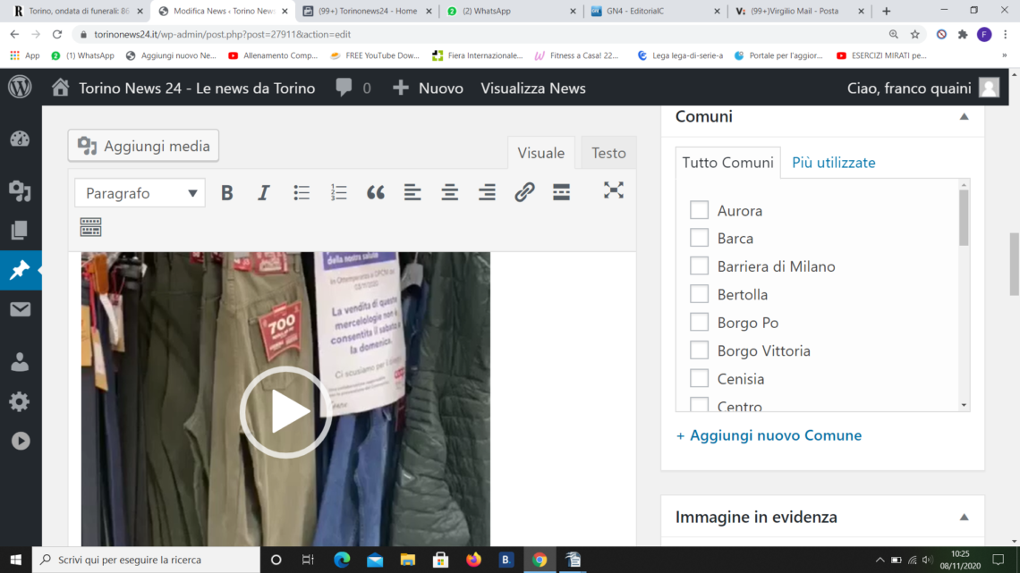
Task: Play the embedded video in editor
Action: [285, 412]
